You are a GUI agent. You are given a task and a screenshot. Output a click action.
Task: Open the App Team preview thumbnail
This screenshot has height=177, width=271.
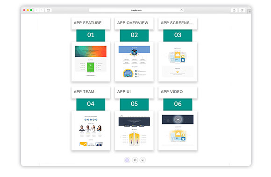[91, 130]
